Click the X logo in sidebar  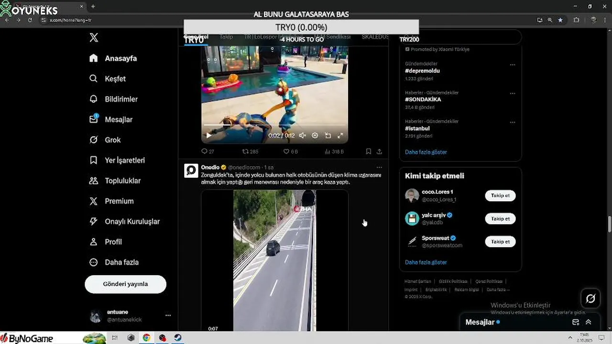click(x=94, y=38)
